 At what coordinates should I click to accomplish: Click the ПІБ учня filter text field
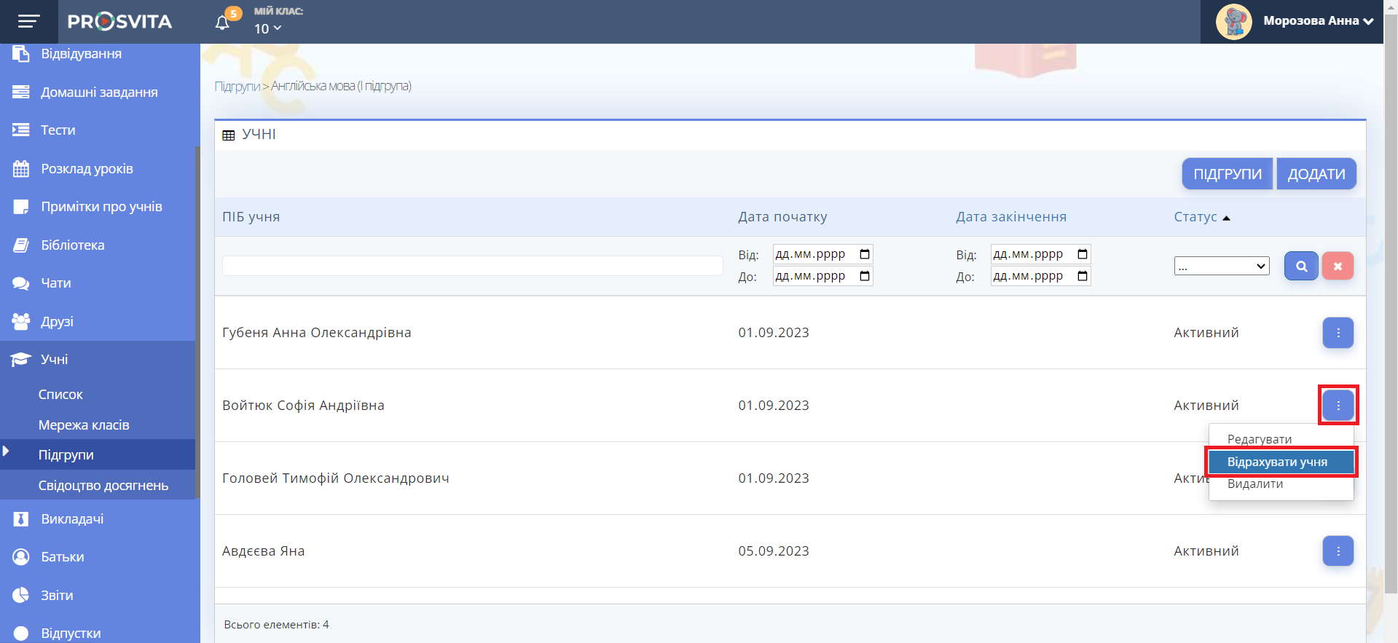472,266
